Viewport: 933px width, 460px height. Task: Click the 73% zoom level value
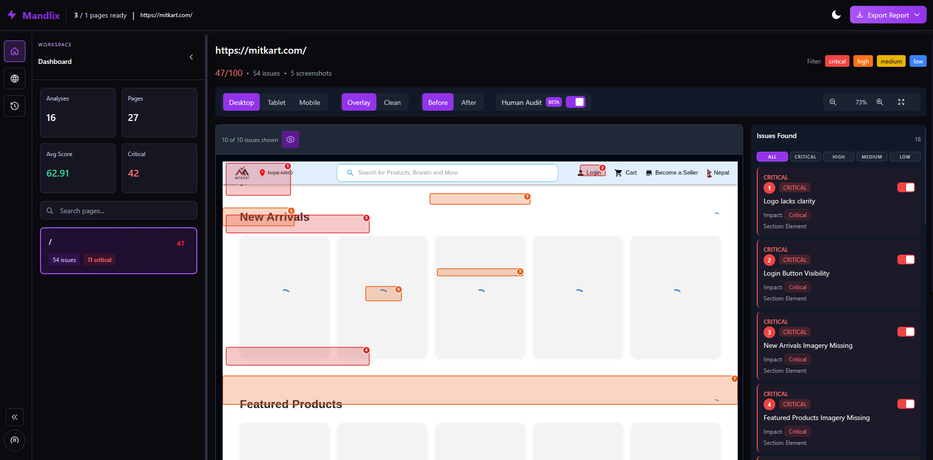tap(861, 102)
